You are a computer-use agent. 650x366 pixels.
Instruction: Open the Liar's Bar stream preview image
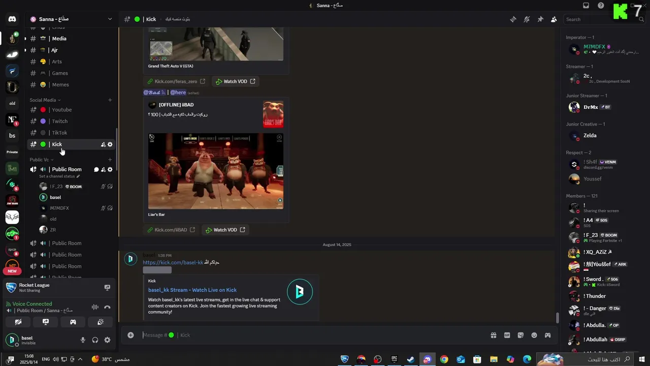[x=216, y=171]
